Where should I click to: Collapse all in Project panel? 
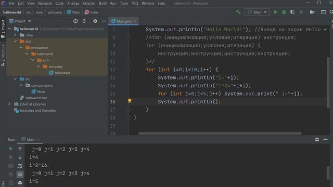click(84, 21)
